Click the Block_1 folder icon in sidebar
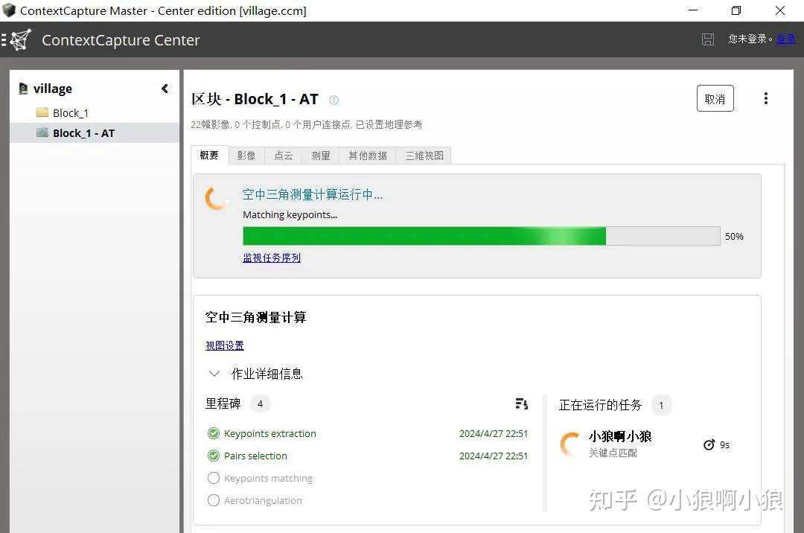804x533 pixels. pos(41,112)
